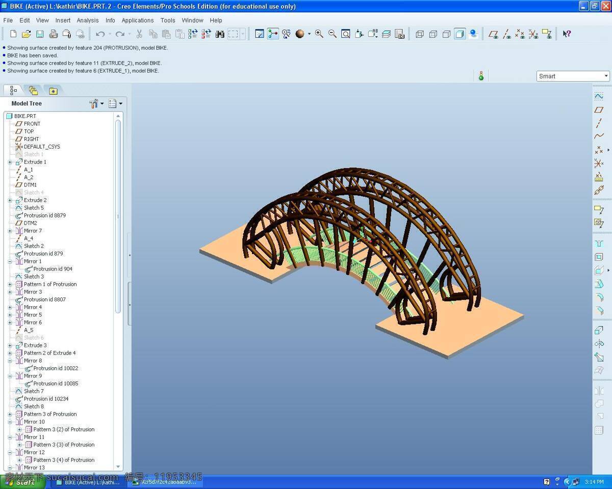Screen dimensions: 612x489
Task: Select the Datum Curve tool in right toolbar
Action: pyautogui.click(x=599, y=136)
